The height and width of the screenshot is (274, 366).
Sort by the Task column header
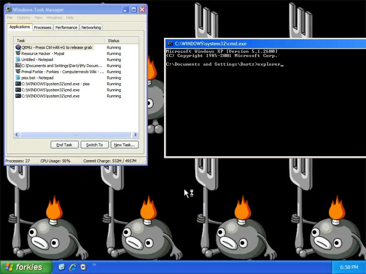(x=59, y=41)
